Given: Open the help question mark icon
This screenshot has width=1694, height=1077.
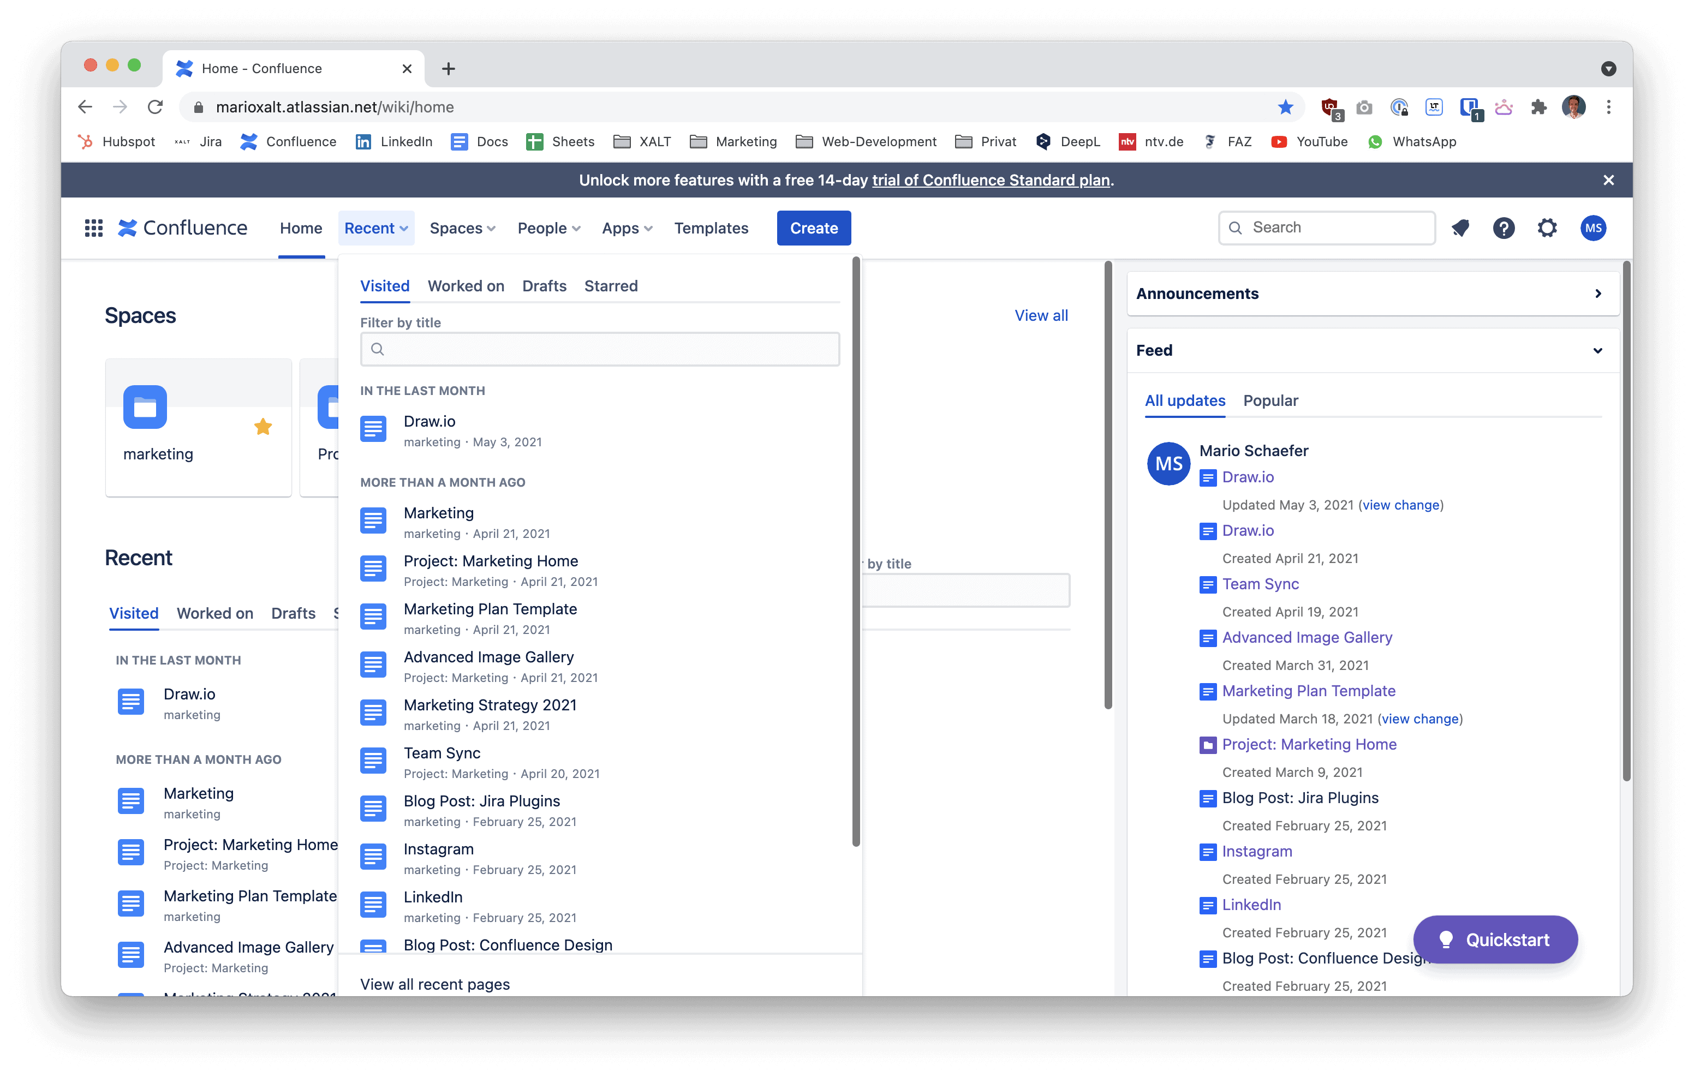Looking at the screenshot, I should 1504,228.
